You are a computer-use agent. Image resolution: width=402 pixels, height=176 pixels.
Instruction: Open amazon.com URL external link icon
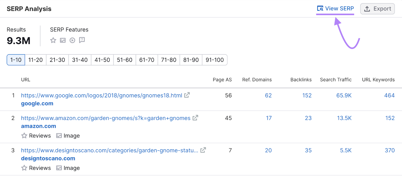coord(195,118)
